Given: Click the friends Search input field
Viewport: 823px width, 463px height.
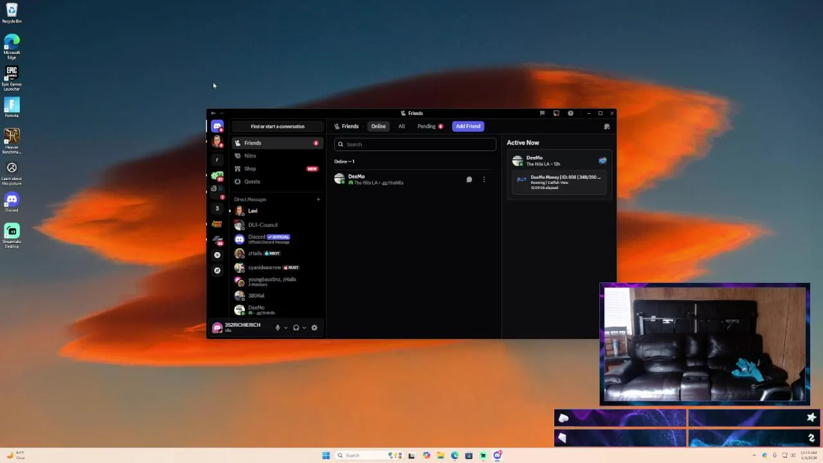Looking at the screenshot, I should point(415,145).
